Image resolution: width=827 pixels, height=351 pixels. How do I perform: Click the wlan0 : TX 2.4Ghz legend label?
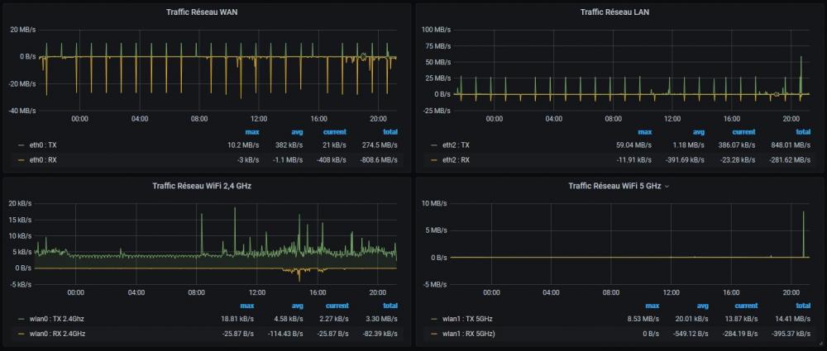click(56, 318)
